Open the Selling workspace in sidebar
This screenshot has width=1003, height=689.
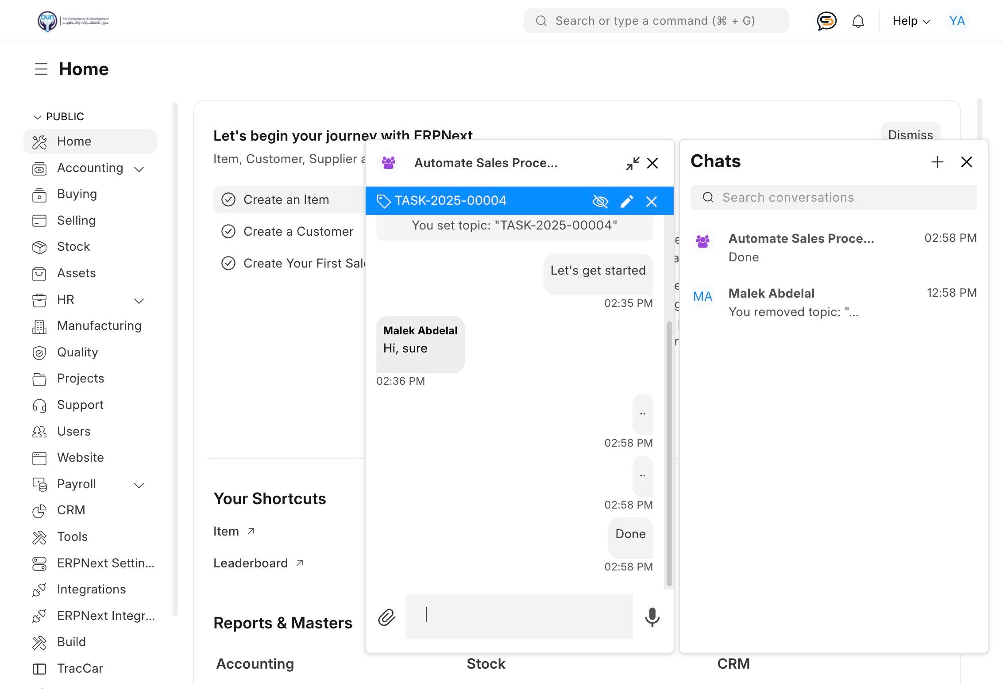click(76, 220)
